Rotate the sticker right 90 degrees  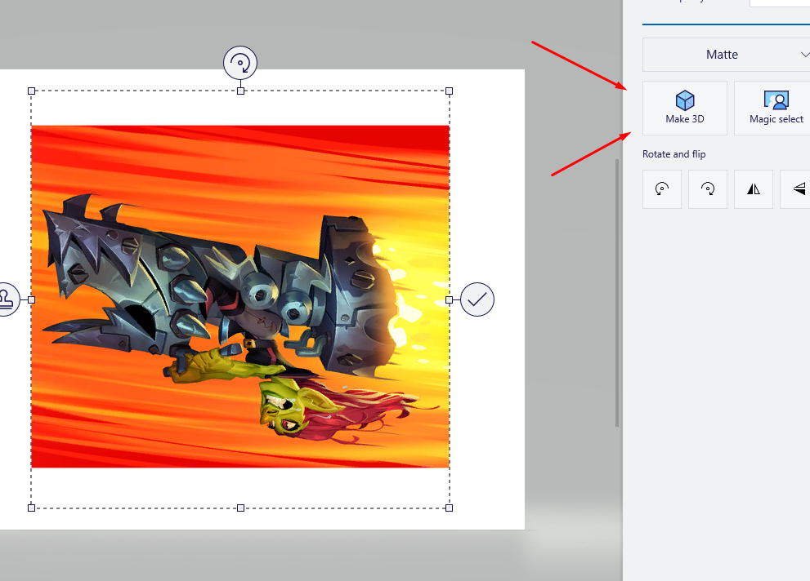pos(708,188)
